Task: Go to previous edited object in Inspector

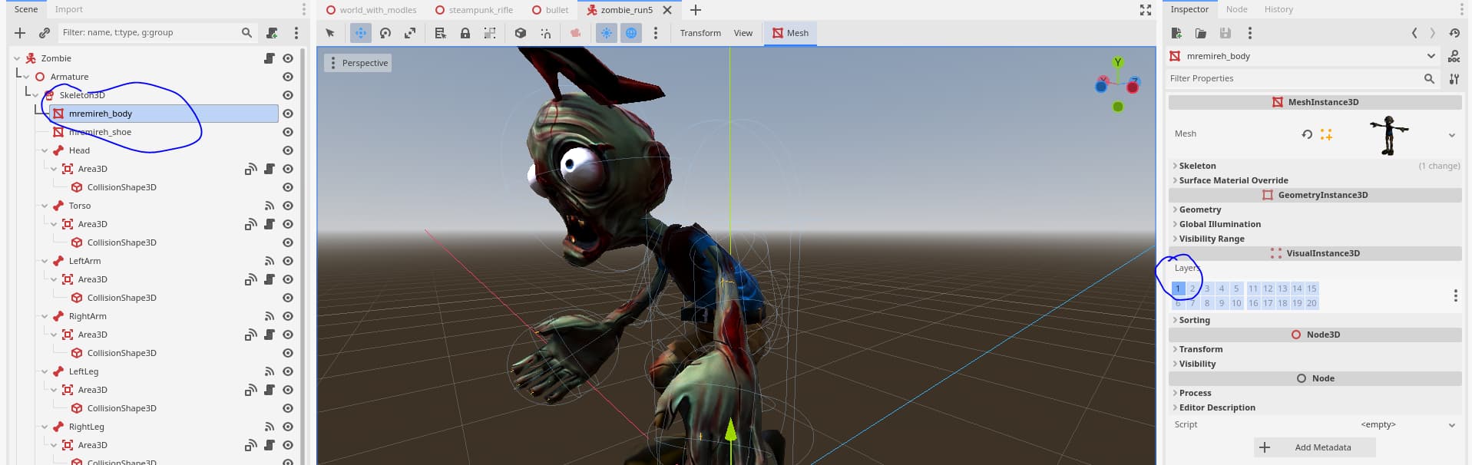Action: 1414,33
